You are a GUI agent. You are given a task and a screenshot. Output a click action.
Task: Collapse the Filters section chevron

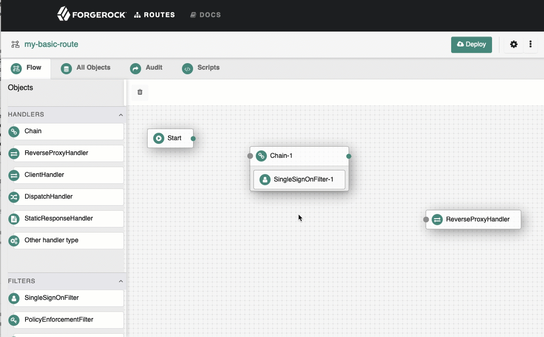tap(121, 281)
